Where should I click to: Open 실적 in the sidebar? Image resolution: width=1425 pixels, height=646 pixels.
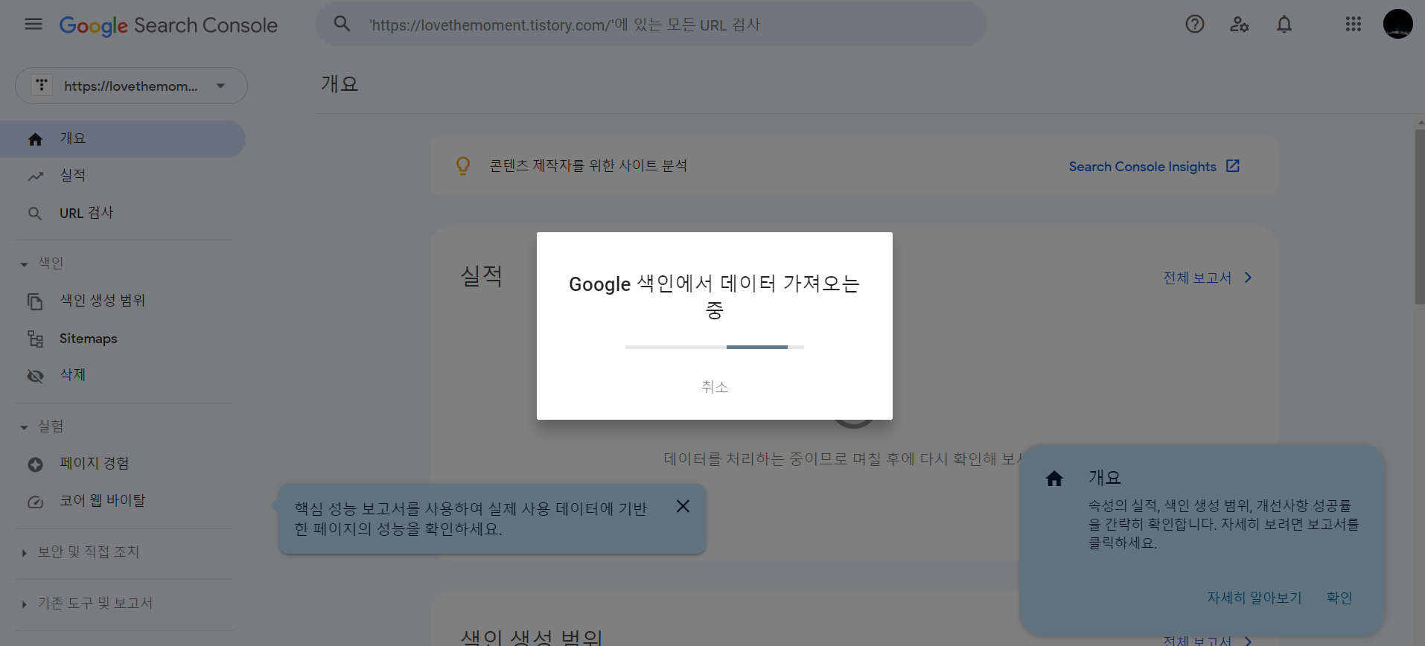tap(123, 176)
